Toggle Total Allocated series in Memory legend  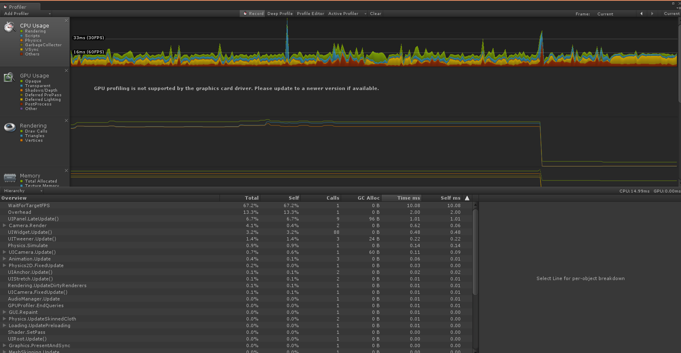(x=38, y=181)
